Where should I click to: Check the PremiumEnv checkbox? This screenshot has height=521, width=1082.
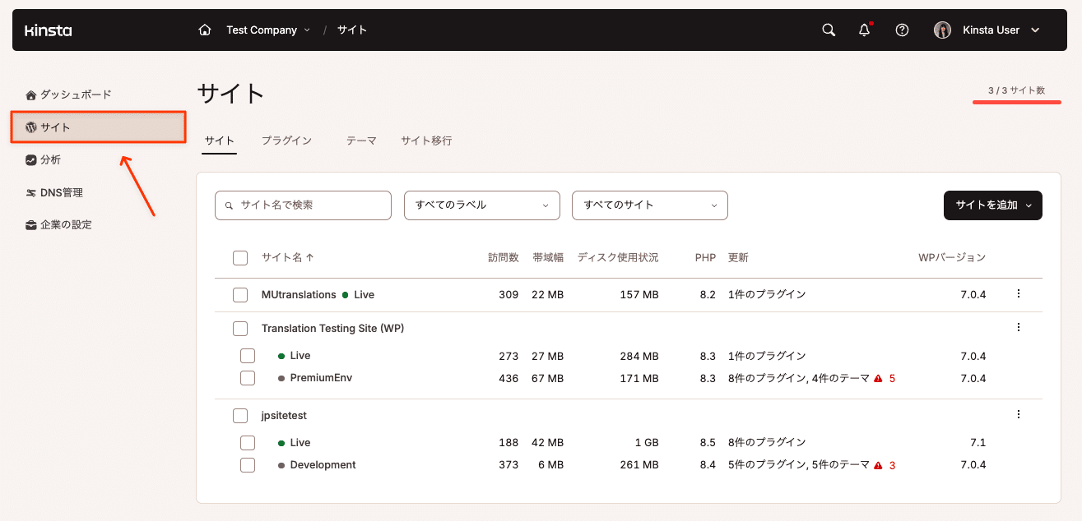[x=248, y=378]
